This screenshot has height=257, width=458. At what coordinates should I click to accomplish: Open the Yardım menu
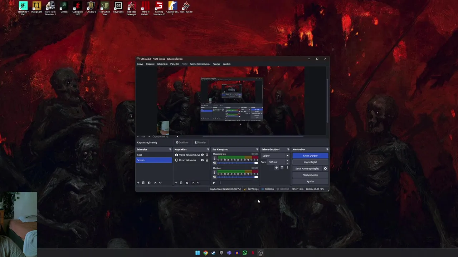pos(226,64)
